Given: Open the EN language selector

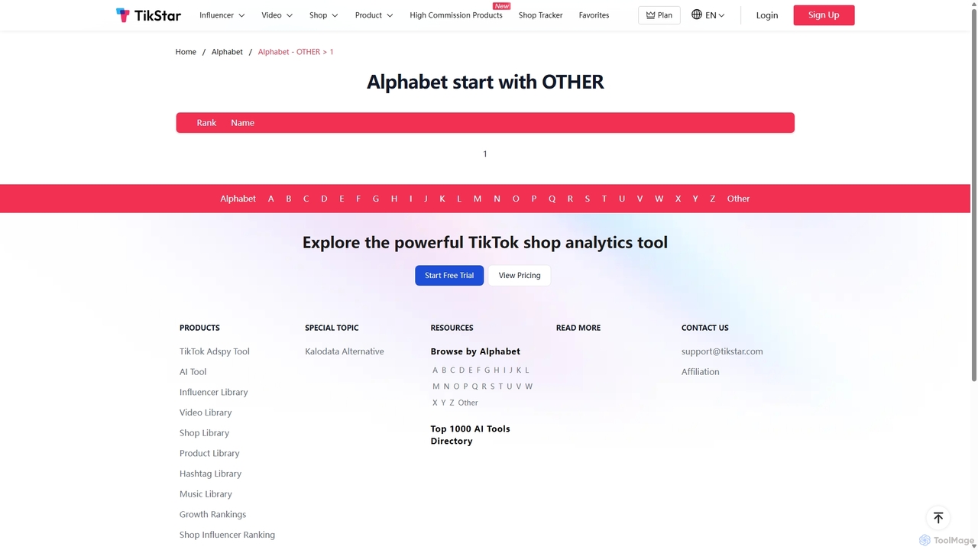Looking at the screenshot, I should [715, 15].
